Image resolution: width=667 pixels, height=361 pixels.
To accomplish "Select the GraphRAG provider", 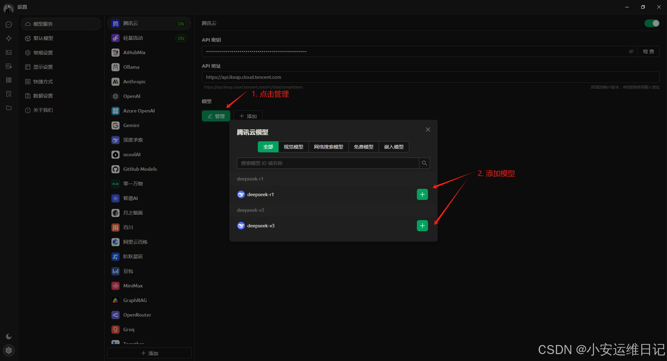I will click(x=149, y=300).
